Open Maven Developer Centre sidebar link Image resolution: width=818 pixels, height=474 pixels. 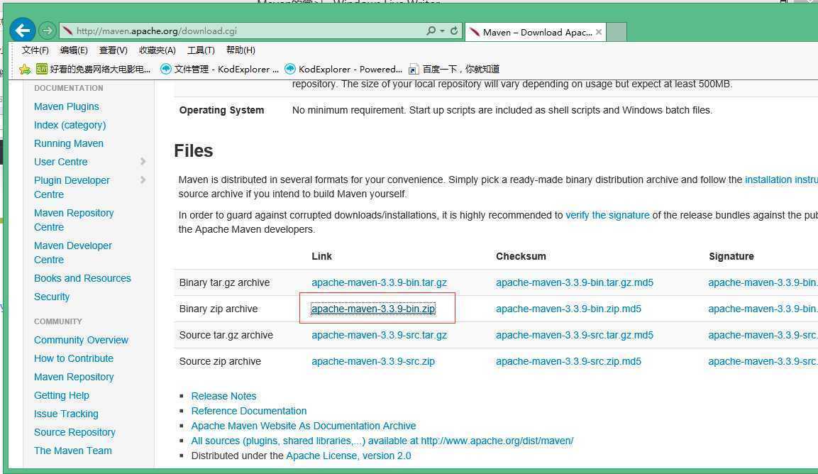(x=72, y=253)
